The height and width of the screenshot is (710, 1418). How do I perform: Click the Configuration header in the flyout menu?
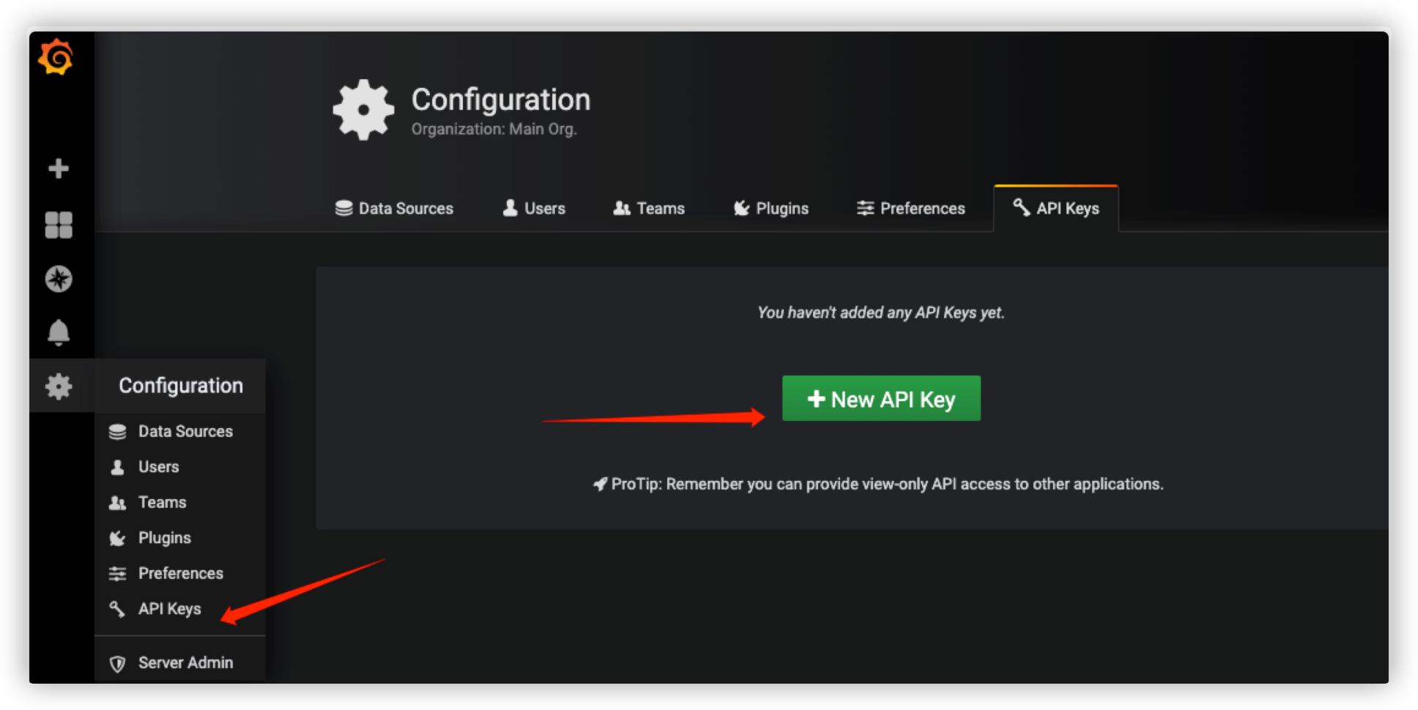pos(180,386)
